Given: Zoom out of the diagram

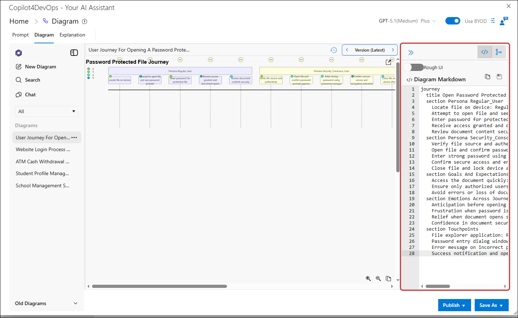Looking at the screenshot, I should (378, 279).
